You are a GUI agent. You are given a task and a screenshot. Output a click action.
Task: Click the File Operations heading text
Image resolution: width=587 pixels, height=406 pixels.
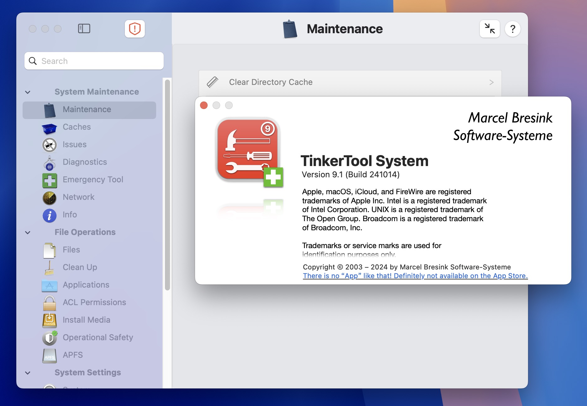(85, 232)
